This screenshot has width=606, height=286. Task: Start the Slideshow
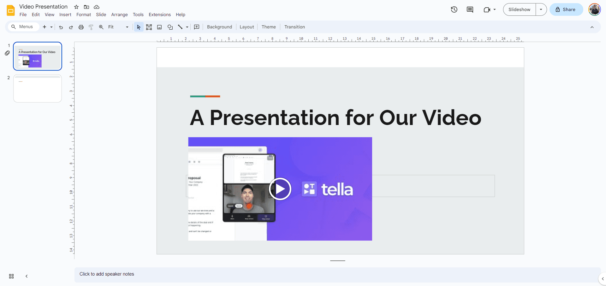coord(519,9)
